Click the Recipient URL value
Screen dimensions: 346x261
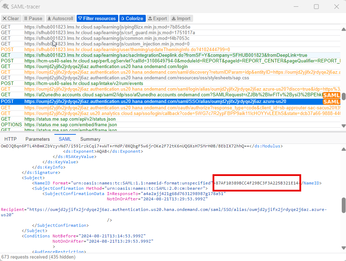(x=163, y=212)
